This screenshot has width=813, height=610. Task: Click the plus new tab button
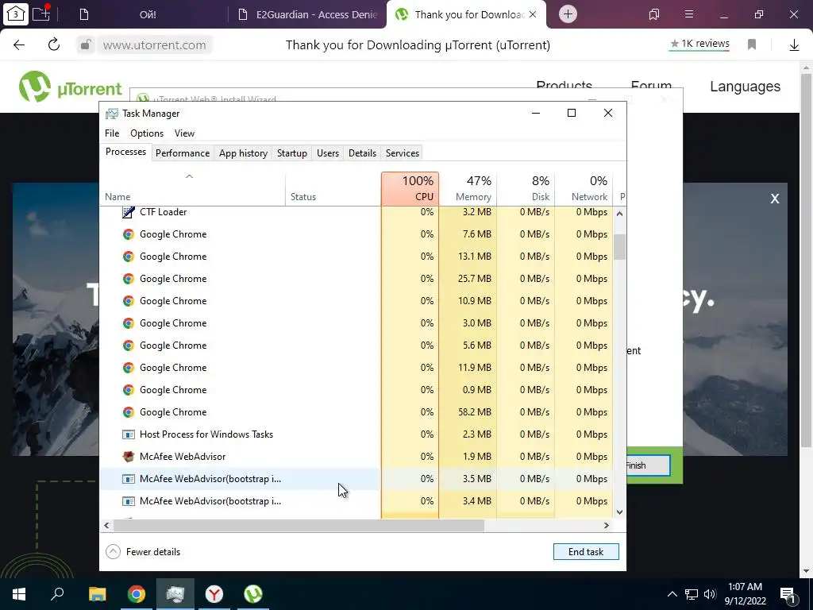coord(568,14)
